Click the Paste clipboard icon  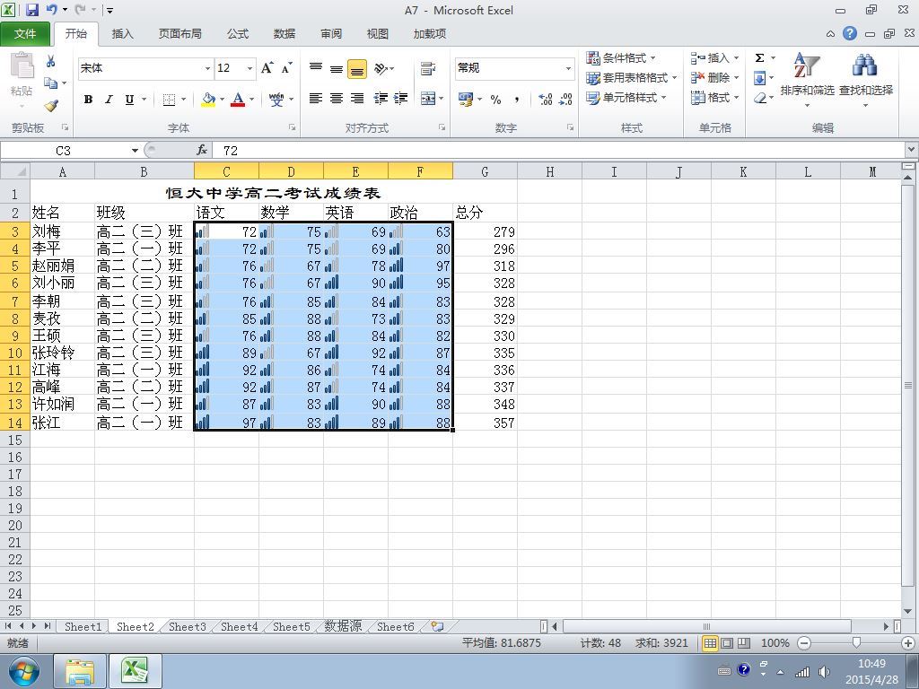pyautogui.click(x=22, y=65)
